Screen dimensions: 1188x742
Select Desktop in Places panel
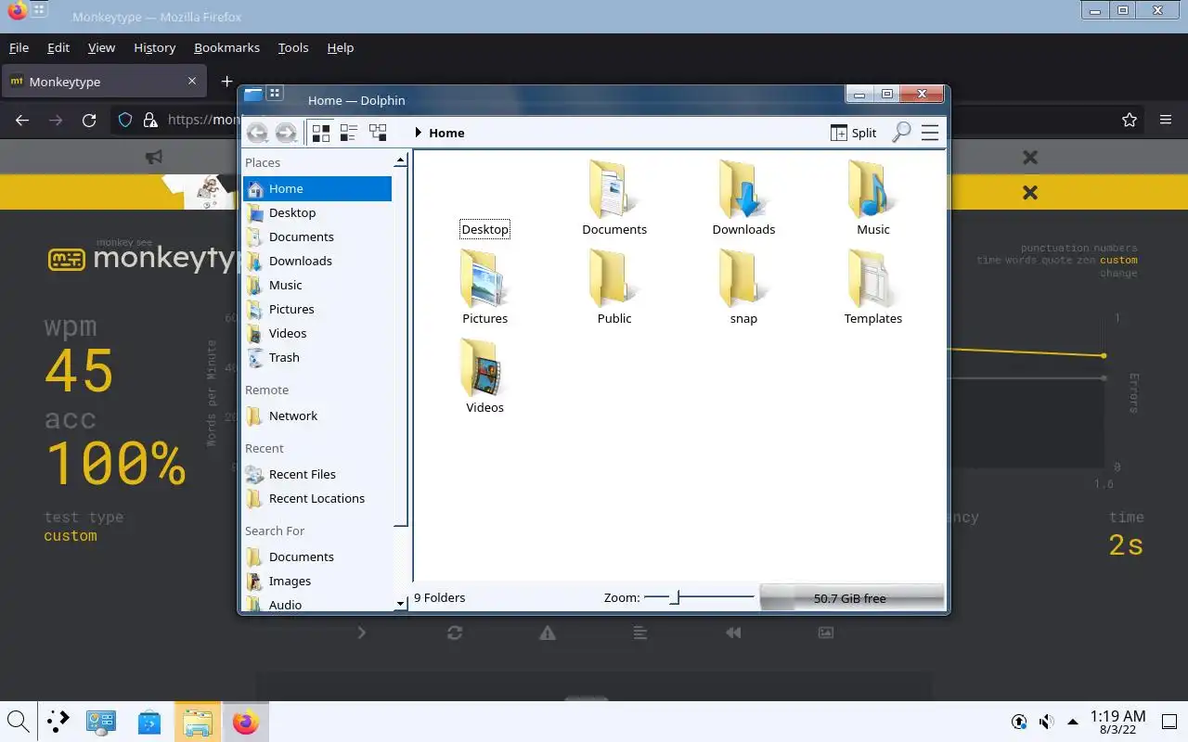(x=317, y=212)
